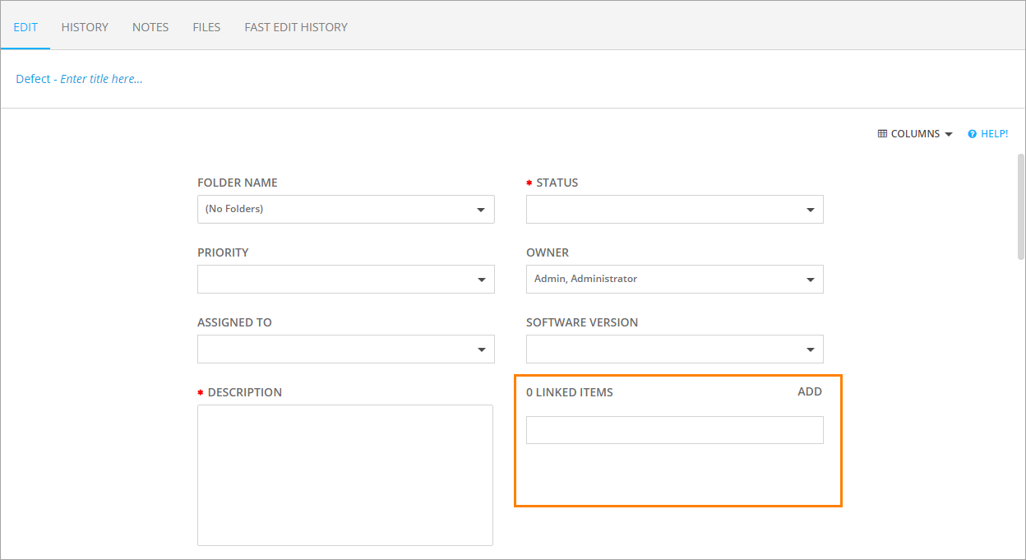Switch to the History tab
This screenshot has height=560, width=1026.
pos(85,27)
